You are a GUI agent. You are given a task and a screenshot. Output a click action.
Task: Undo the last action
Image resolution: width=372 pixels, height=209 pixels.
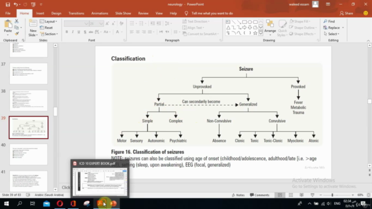[16, 4]
